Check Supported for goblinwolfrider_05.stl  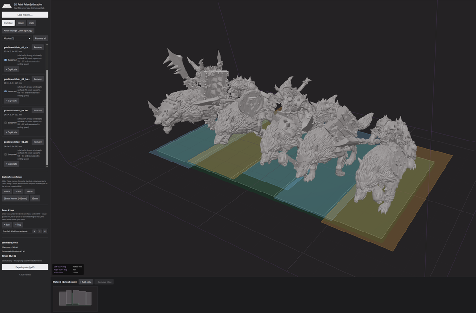(5, 123)
